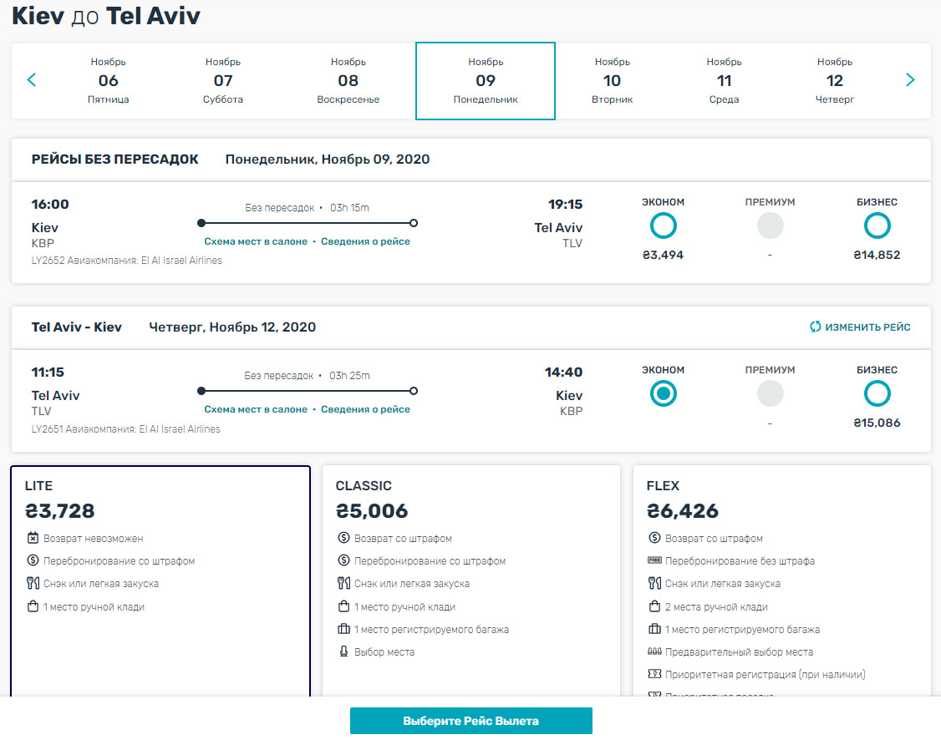Click the next dates right arrow

910,80
